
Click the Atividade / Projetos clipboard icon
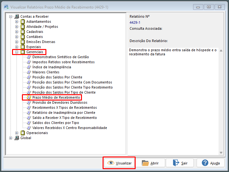23,27
